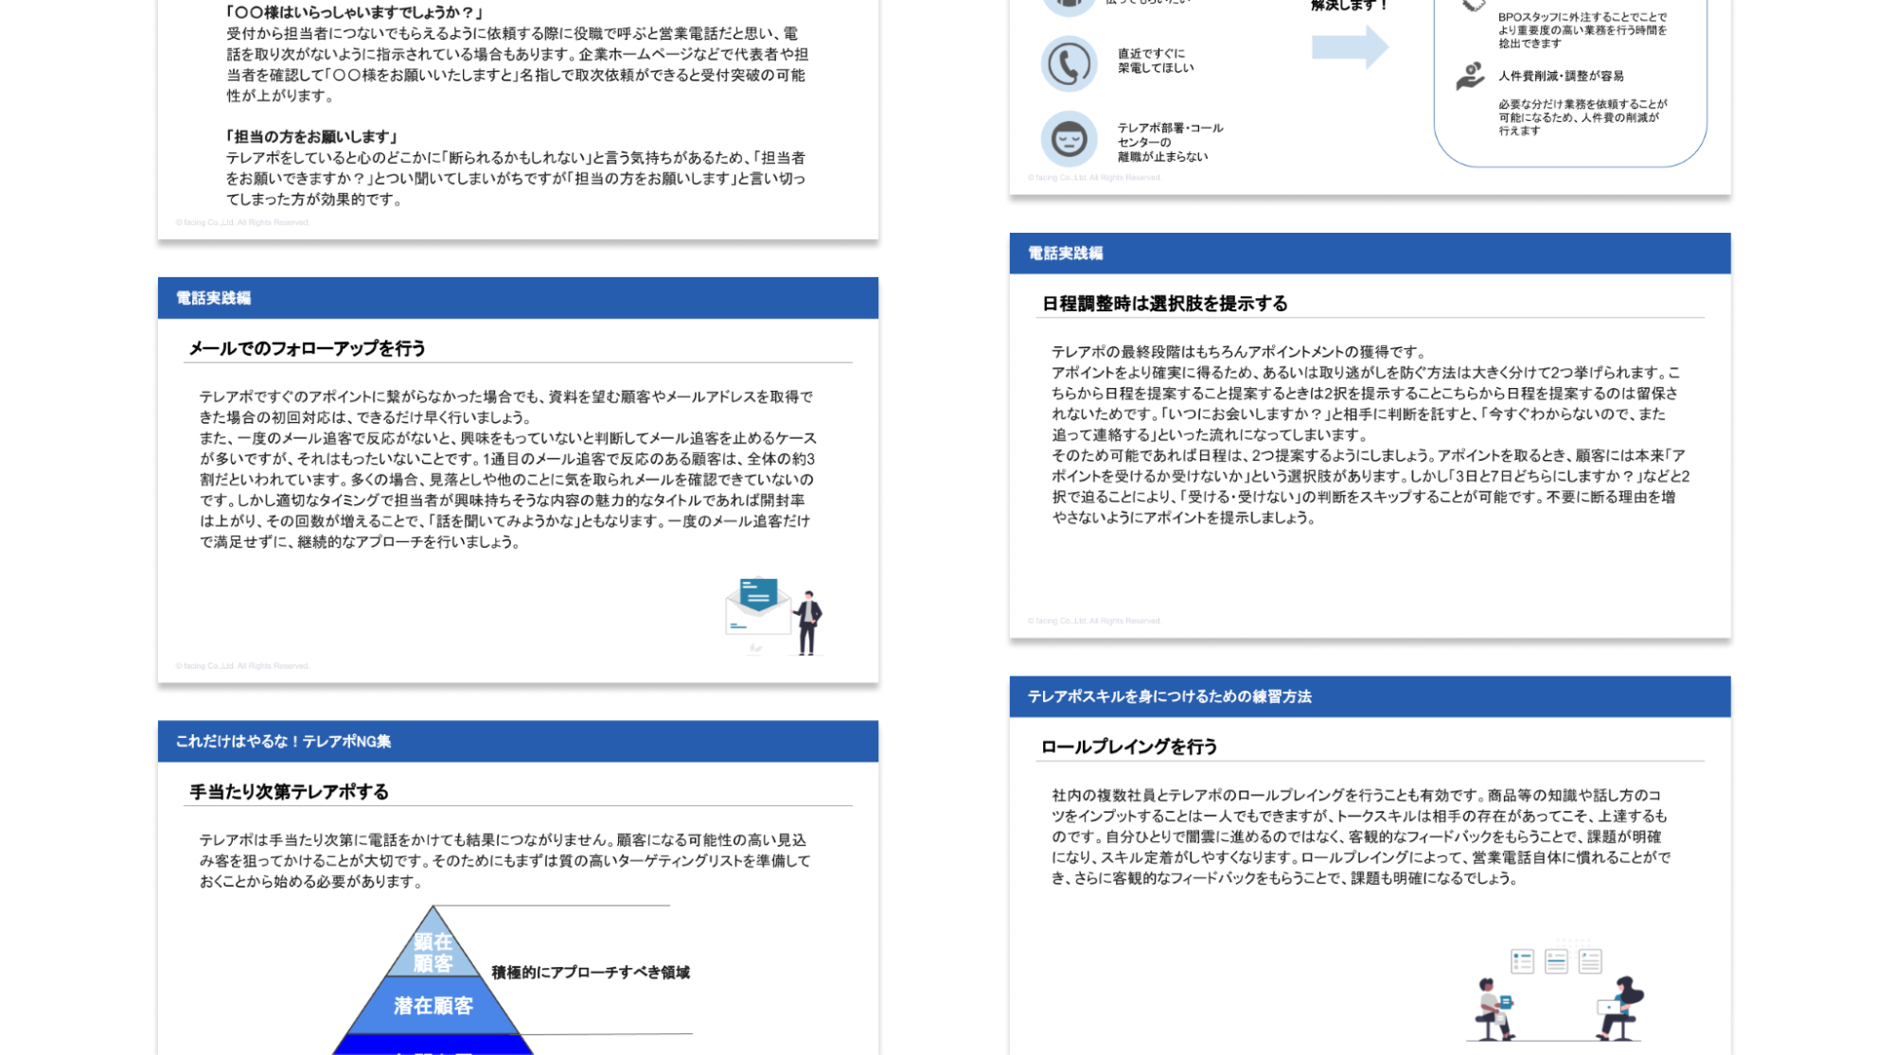This screenshot has width=1892, height=1055.
Task: Click the メールでのフォローアップを行う title
Action: (x=307, y=348)
